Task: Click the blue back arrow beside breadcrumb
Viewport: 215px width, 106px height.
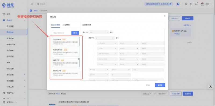Action: click(31, 10)
